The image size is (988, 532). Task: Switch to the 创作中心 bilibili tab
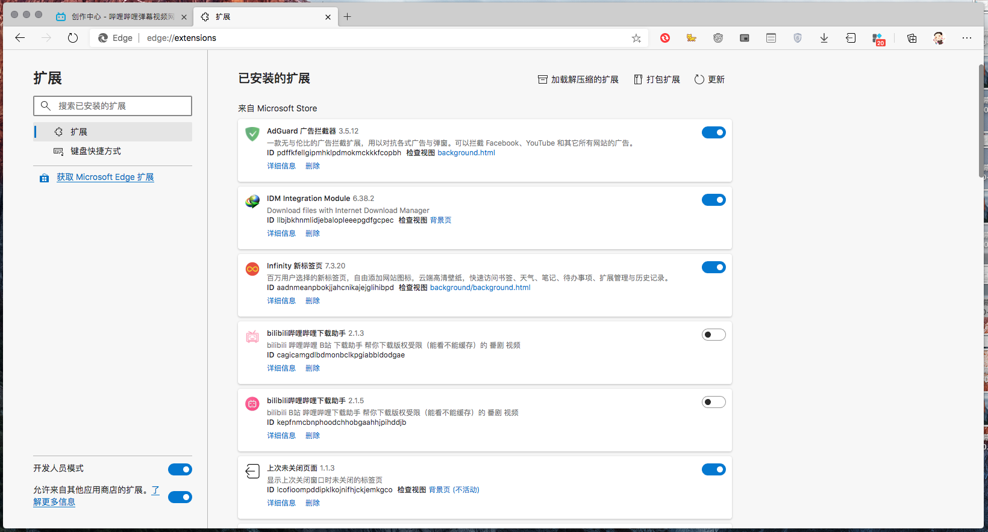[120, 17]
